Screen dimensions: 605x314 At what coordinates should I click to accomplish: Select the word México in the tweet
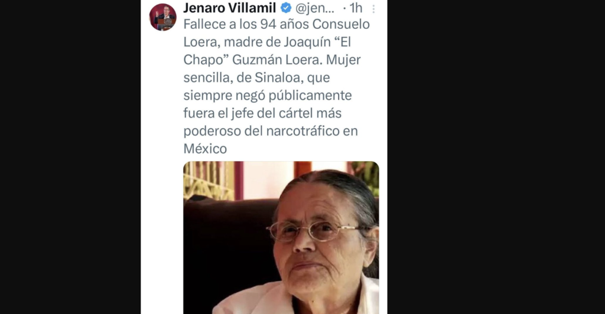click(205, 148)
